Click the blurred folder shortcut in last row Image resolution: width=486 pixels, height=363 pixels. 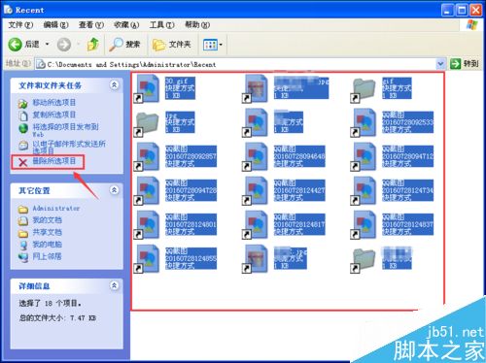click(364, 260)
